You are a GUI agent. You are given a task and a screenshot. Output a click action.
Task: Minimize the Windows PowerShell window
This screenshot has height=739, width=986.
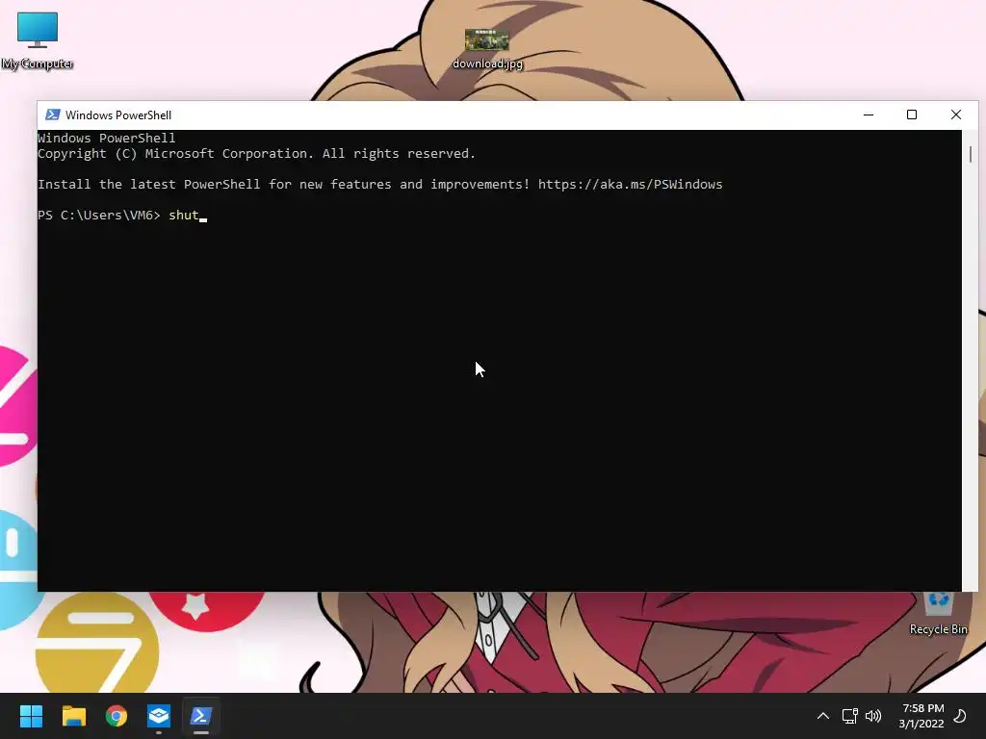tap(869, 115)
